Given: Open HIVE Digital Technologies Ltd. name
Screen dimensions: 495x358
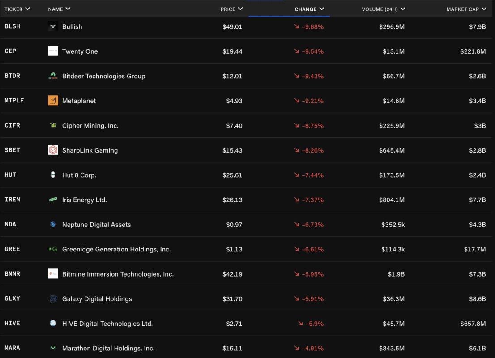Looking at the screenshot, I should click(x=107, y=324).
